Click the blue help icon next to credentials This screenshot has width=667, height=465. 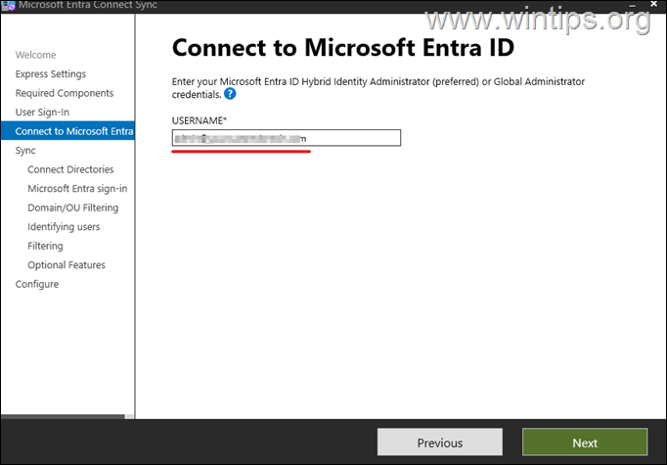[x=230, y=94]
